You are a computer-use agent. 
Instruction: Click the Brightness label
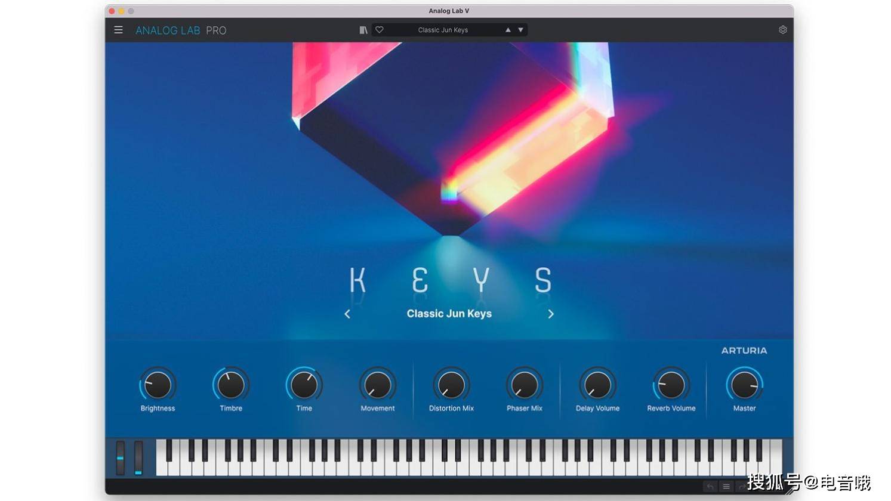click(x=158, y=409)
